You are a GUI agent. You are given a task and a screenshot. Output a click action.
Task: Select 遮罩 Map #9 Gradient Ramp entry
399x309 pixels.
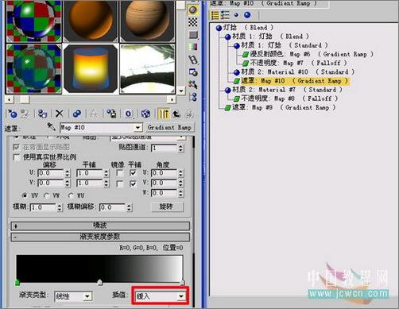[x=280, y=107]
